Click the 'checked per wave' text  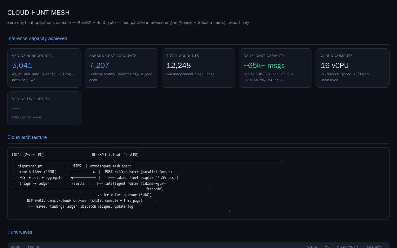[27, 117]
